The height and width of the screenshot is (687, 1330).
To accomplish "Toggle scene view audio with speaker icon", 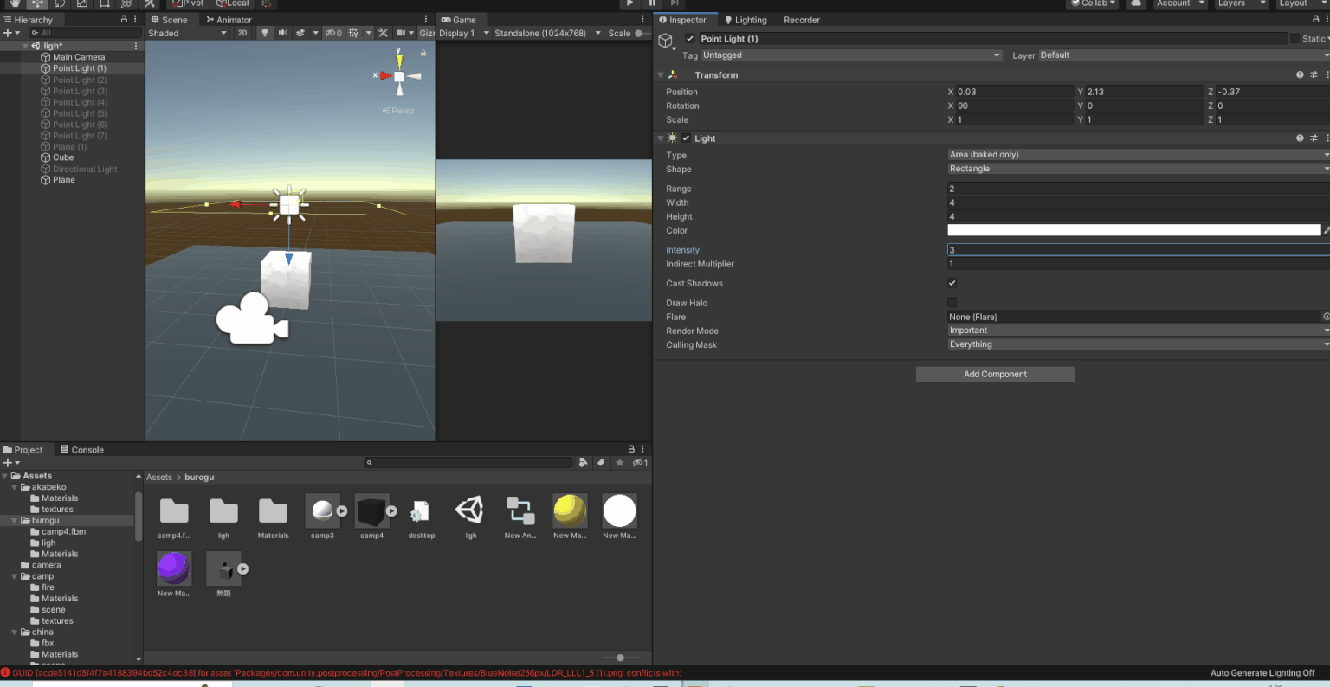I will 283,32.
